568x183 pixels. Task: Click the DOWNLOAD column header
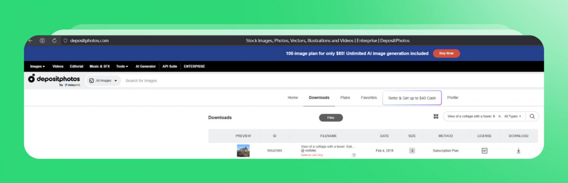click(x=518, y=136)
